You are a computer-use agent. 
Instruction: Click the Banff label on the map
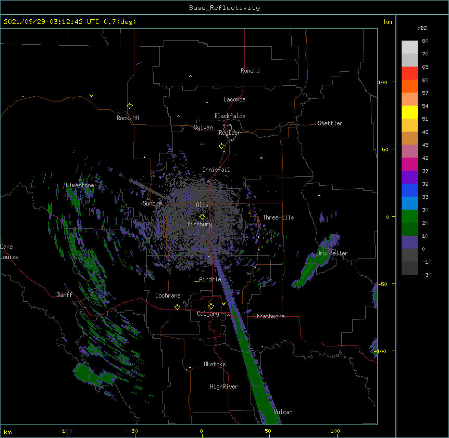coord(65,295)
